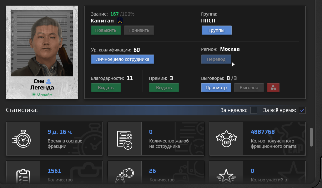This screenshot has height=188, width=322.
Task: Click Выдать under Благодарности
Action: [106, 88]
